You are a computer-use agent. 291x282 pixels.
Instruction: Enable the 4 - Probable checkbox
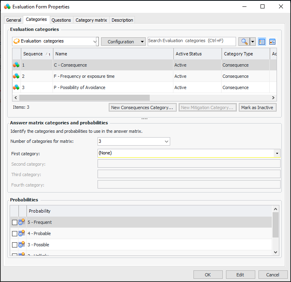tap(14, 234)
